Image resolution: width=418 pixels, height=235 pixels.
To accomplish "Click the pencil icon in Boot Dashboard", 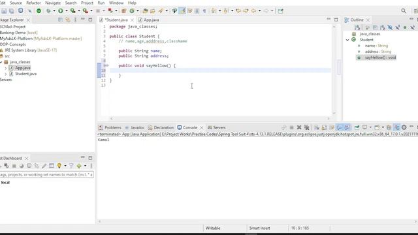I will pos(44,166).
